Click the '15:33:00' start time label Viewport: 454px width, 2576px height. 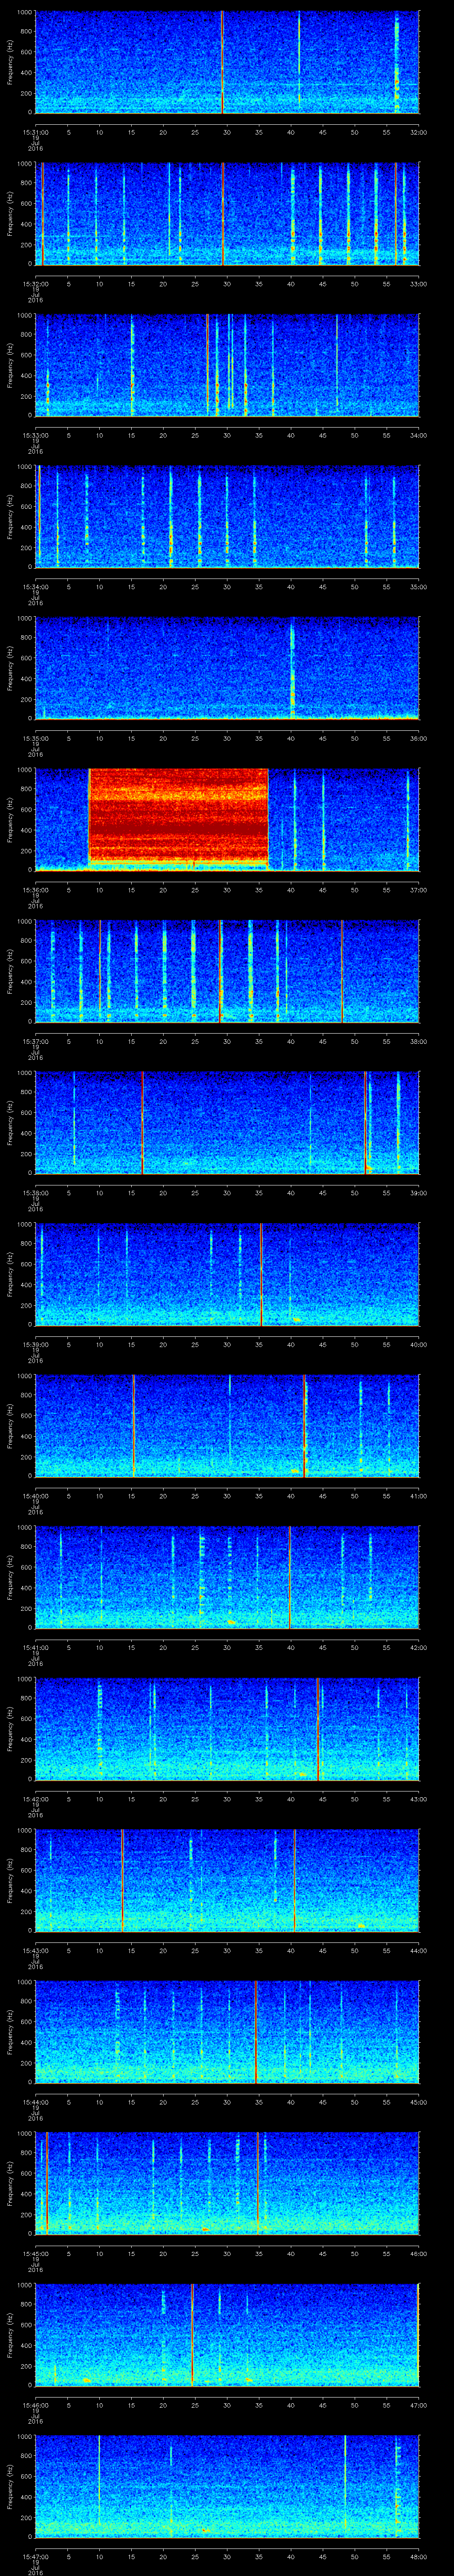pos(36,435)
